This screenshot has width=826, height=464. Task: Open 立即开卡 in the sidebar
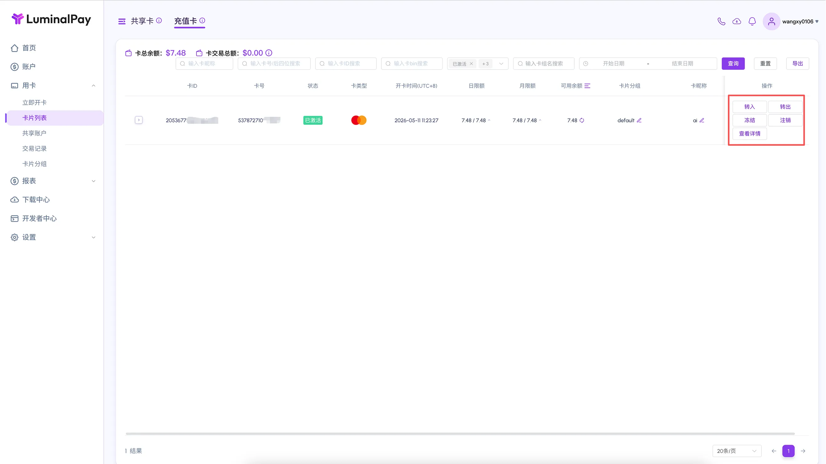click(34, 103)
